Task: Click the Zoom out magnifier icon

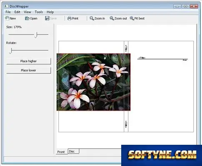Action: (112, 18)
